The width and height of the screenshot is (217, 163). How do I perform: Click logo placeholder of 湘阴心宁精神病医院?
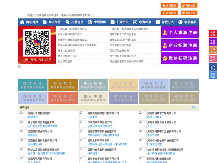[23, 115]
